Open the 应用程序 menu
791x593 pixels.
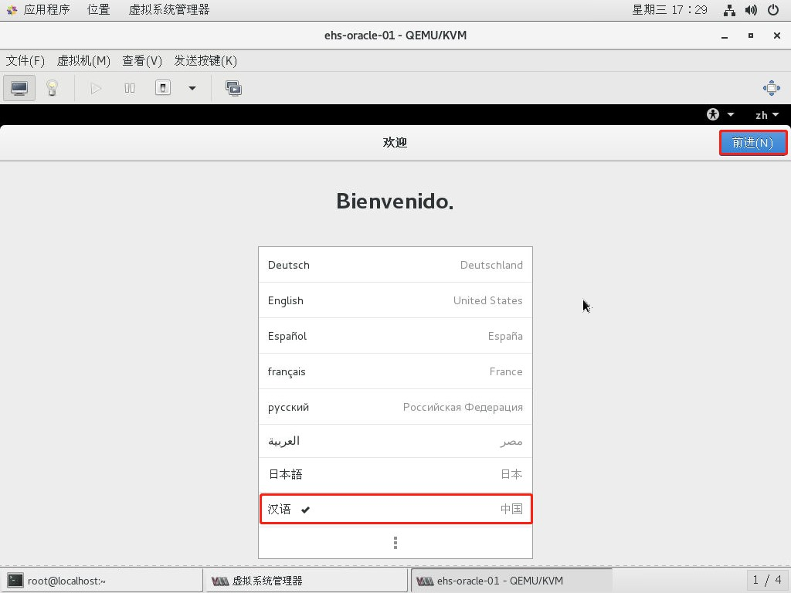tap(46, 9)
